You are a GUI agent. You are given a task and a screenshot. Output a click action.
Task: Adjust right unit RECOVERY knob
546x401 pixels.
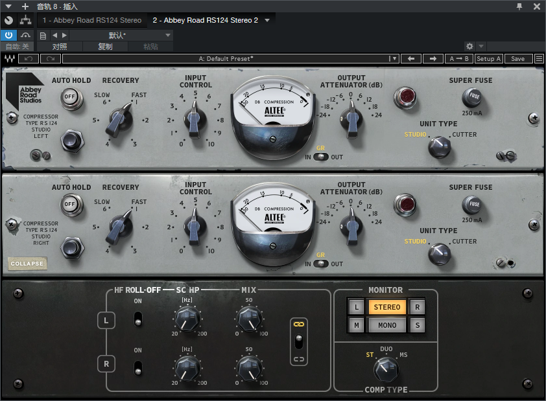coord(120,226)
